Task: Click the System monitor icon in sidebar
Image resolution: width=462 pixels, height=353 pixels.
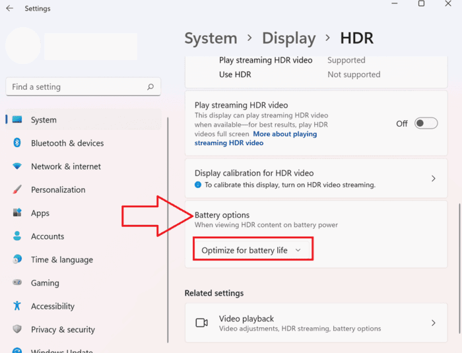Action: [x=17, y=119]
